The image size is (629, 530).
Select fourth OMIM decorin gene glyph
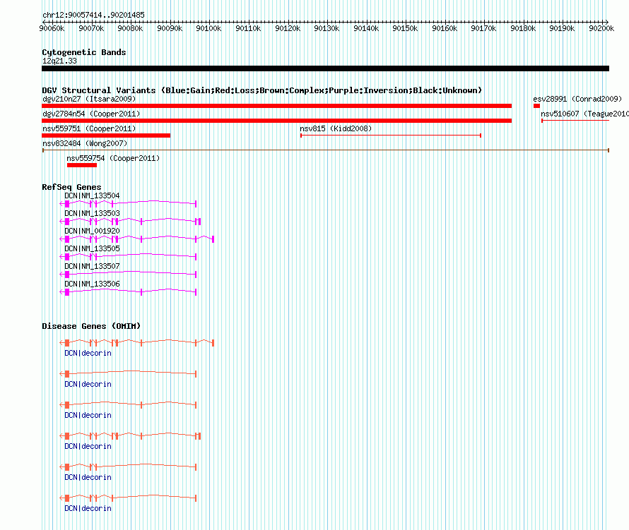(x=130, y=436)
